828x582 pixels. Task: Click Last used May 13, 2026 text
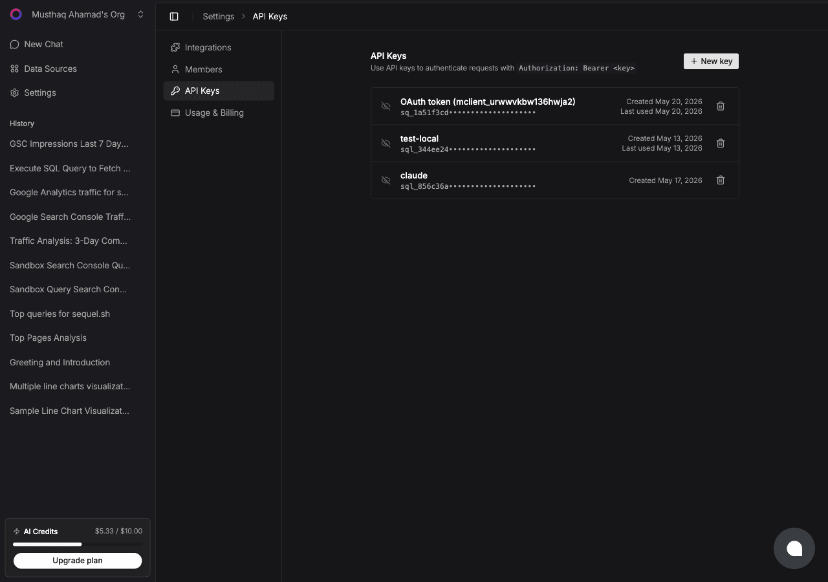click(662, 148)
